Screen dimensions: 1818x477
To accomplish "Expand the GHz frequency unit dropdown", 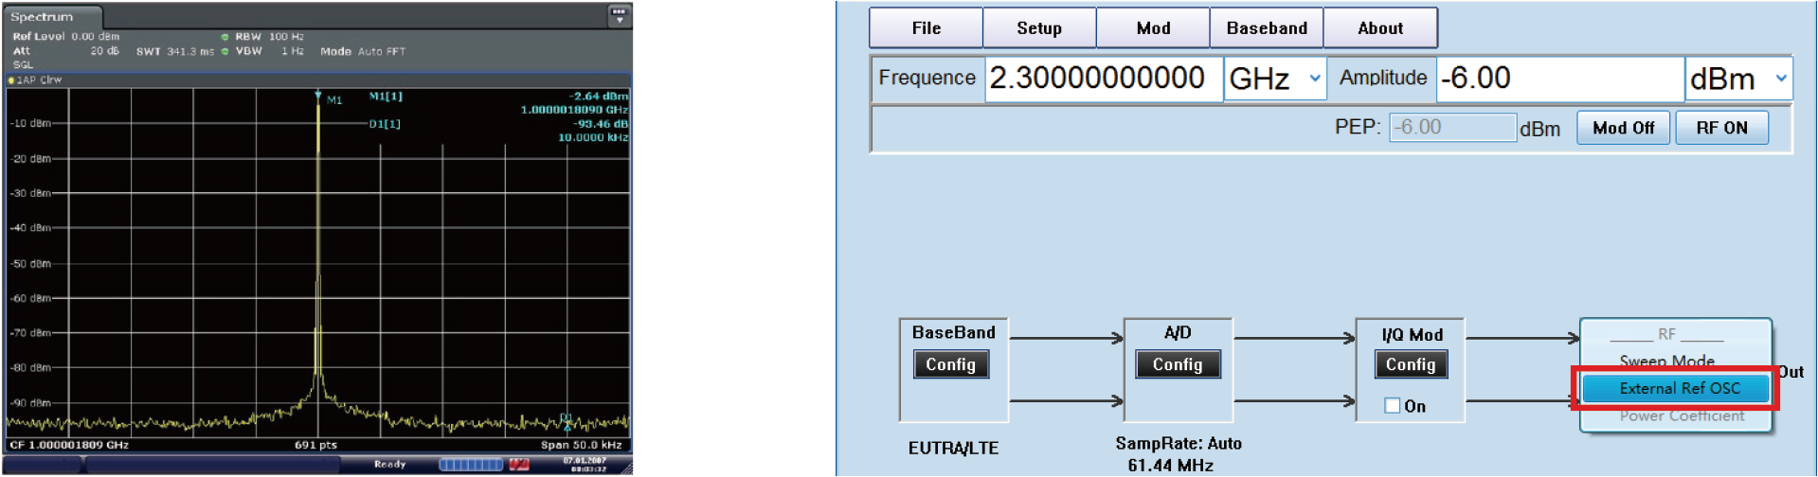I will point(1314,79).
